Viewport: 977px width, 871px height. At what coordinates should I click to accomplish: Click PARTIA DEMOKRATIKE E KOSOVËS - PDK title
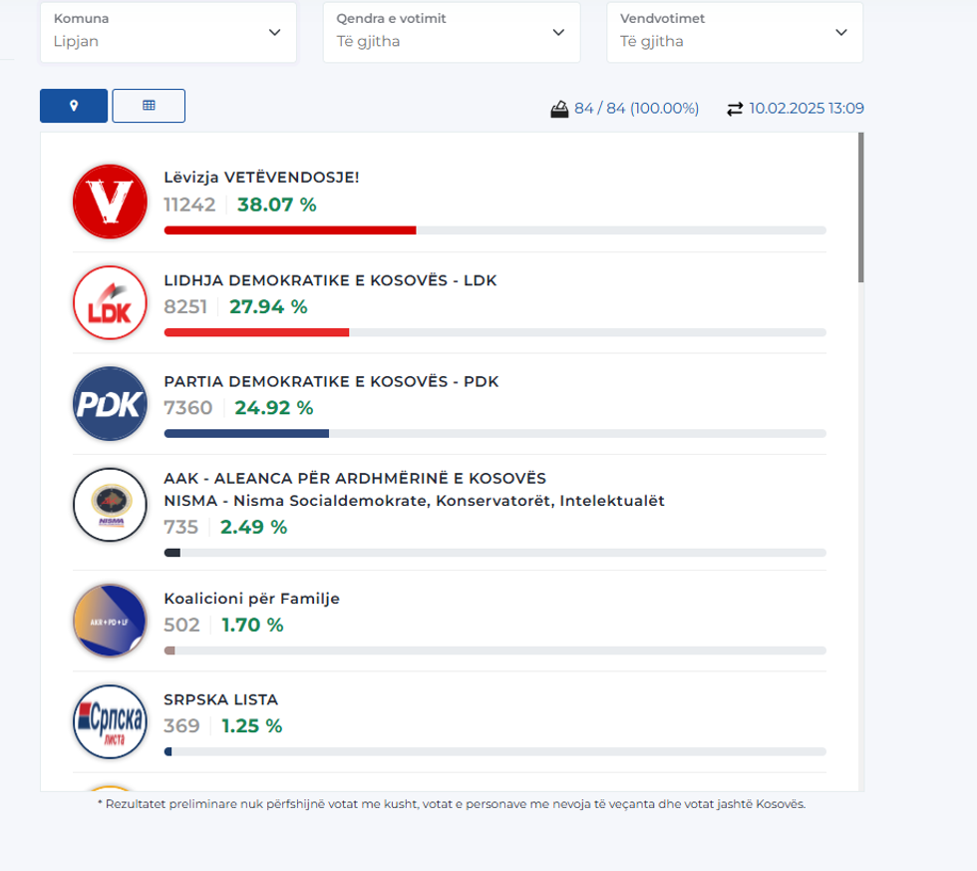click(331, 381)
